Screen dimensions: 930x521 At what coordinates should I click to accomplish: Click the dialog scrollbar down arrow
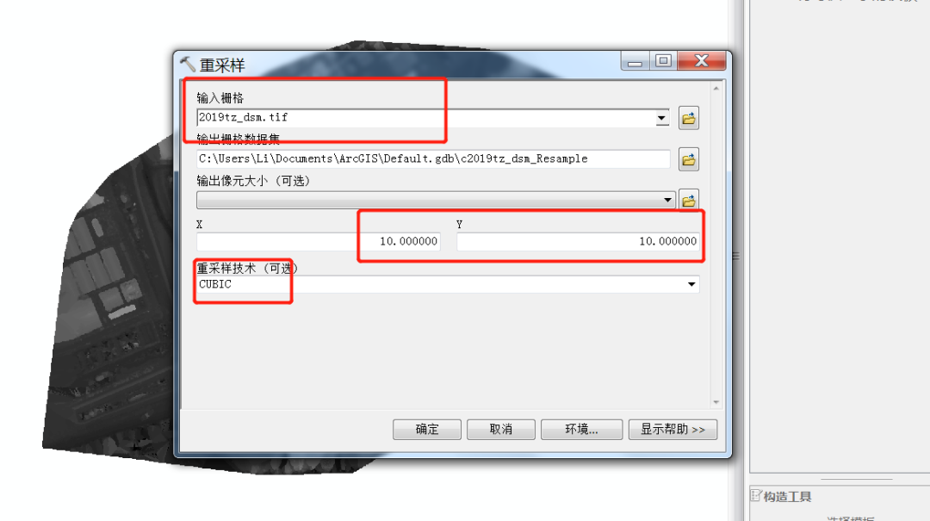pos(716,402)
